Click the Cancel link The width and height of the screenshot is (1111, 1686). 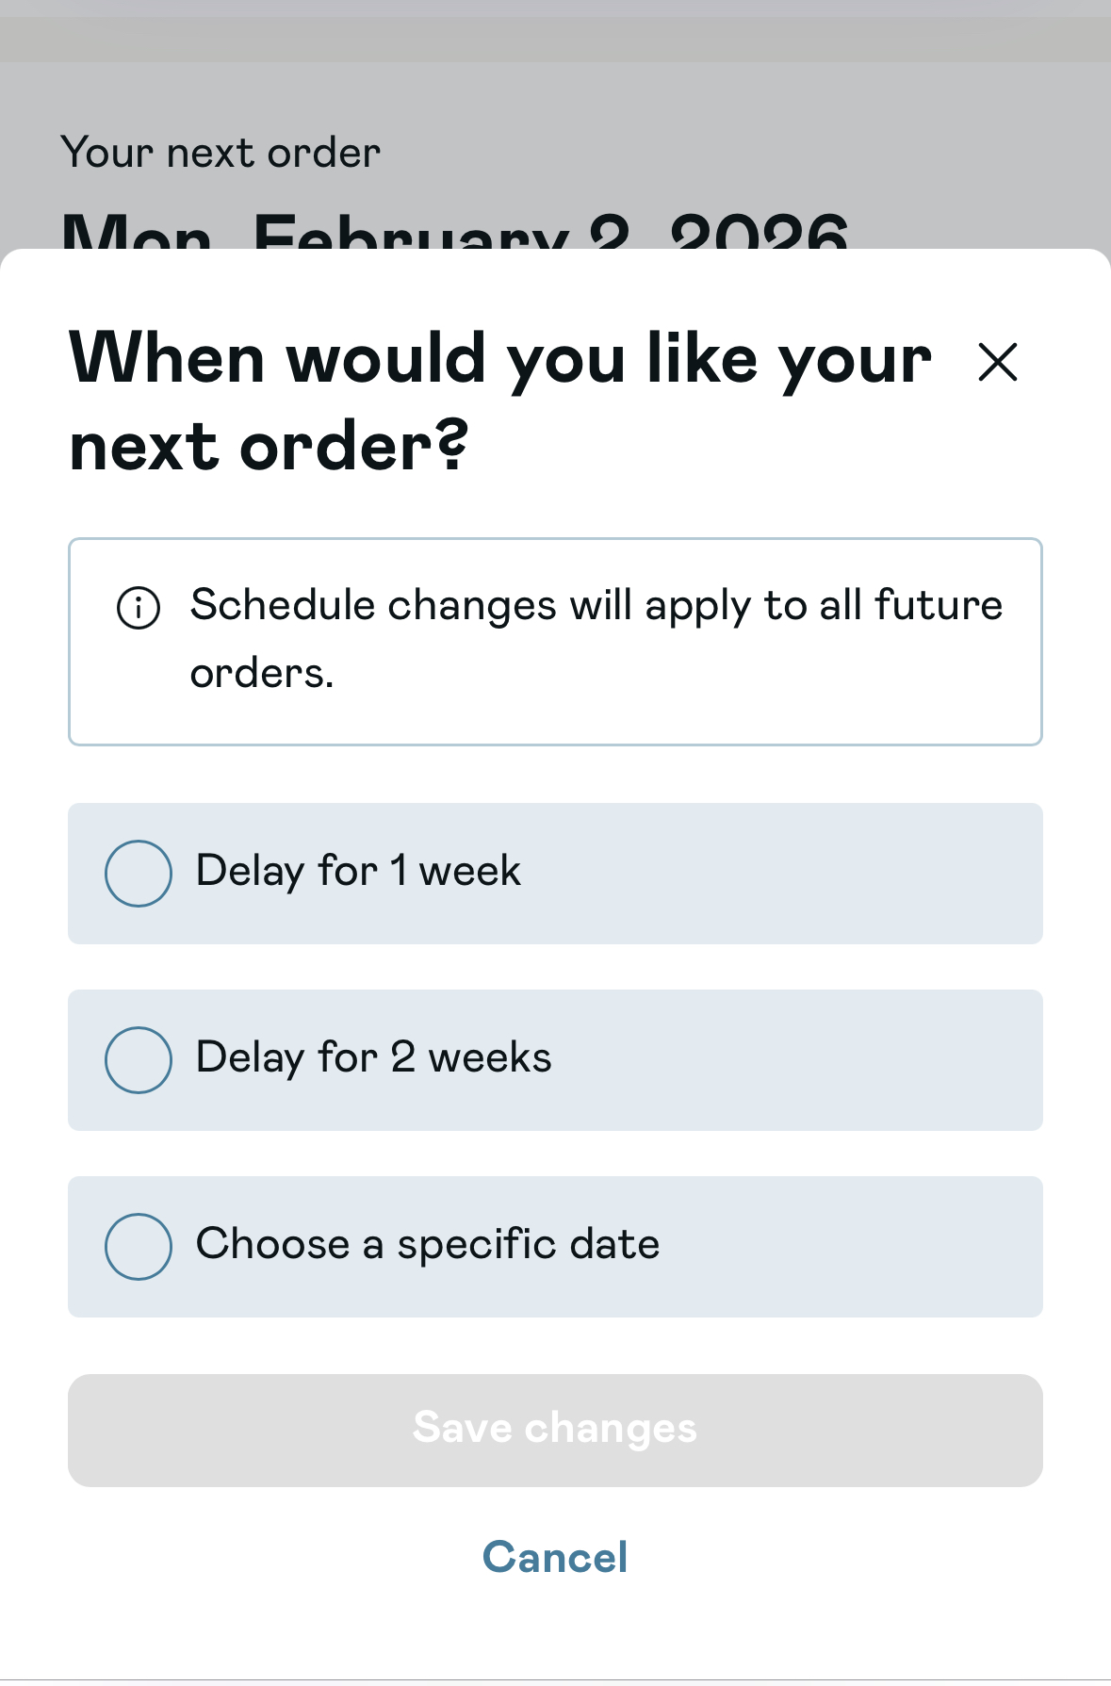point(555,1558)
